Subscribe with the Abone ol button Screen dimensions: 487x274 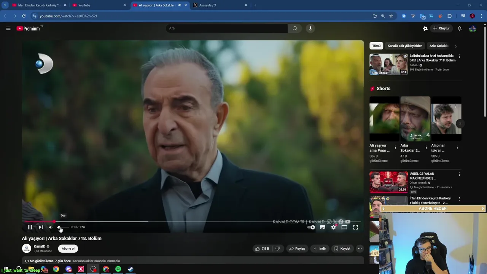(68, 249)
